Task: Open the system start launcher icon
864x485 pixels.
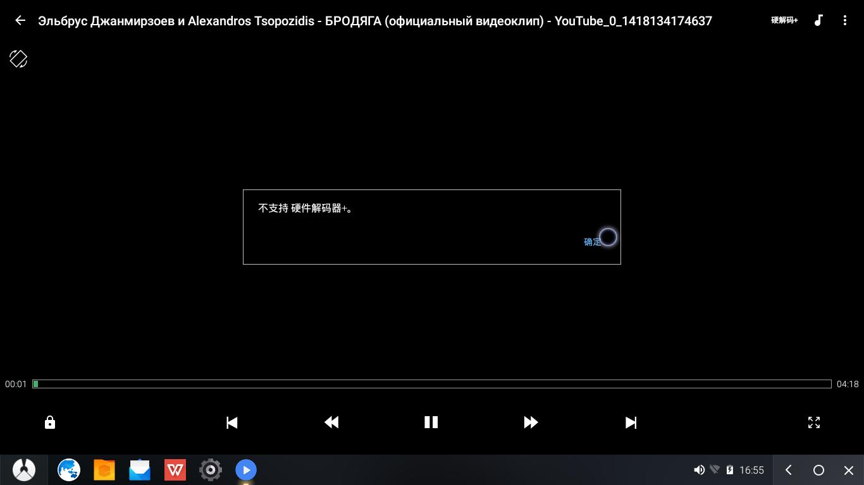Action: pyautogui.click(x=24, y=470)
